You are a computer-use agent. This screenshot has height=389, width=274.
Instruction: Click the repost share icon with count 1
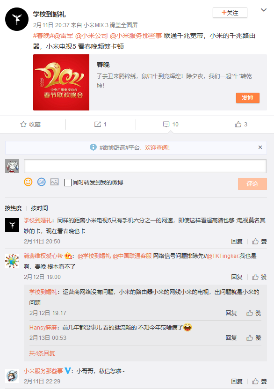[x=98, y=125]
